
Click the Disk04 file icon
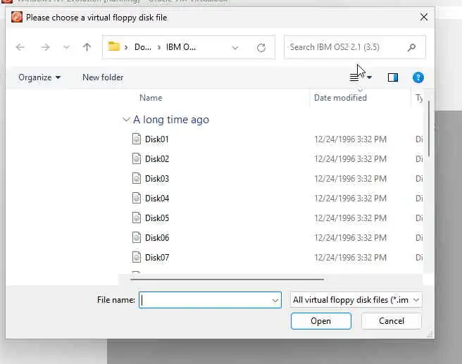pos(137,198)
